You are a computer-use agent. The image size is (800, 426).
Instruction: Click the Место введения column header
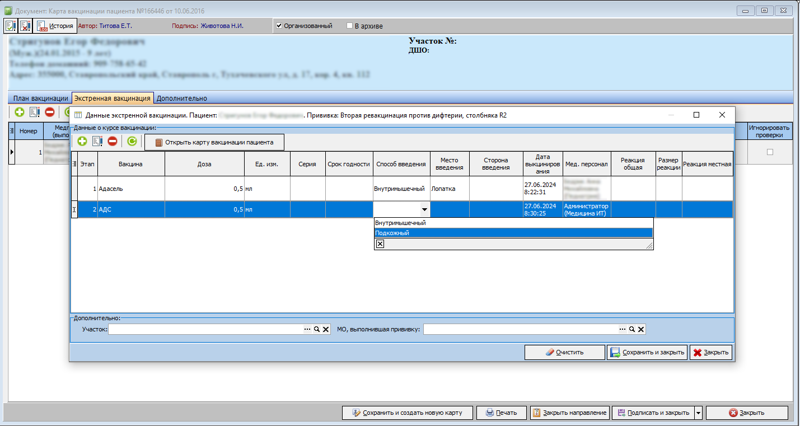click(x=450, y=164)
